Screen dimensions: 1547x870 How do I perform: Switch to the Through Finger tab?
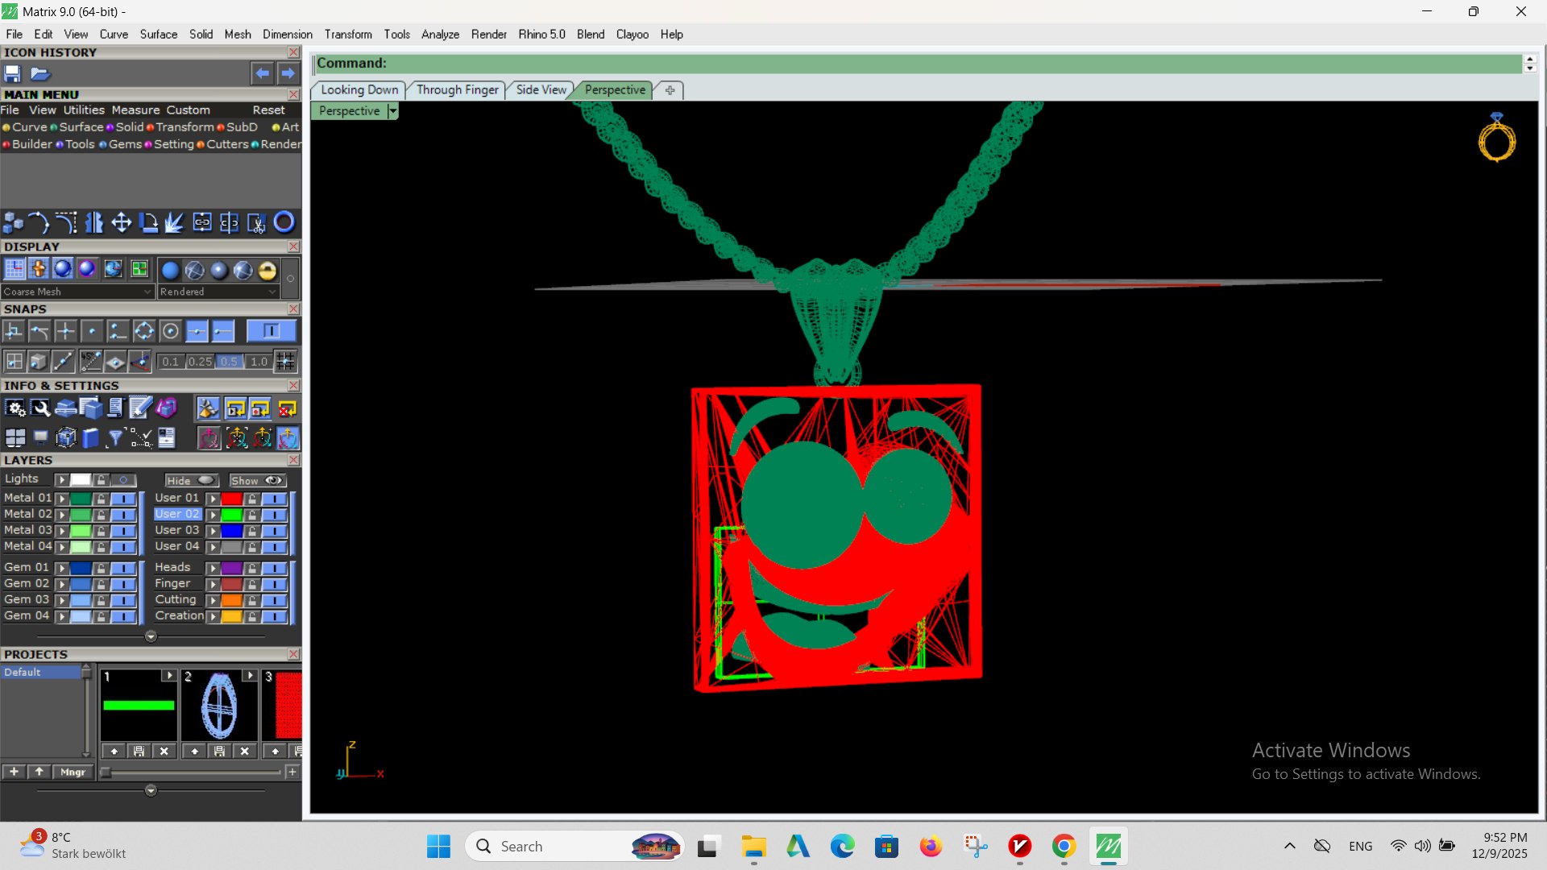click(457, 90)
